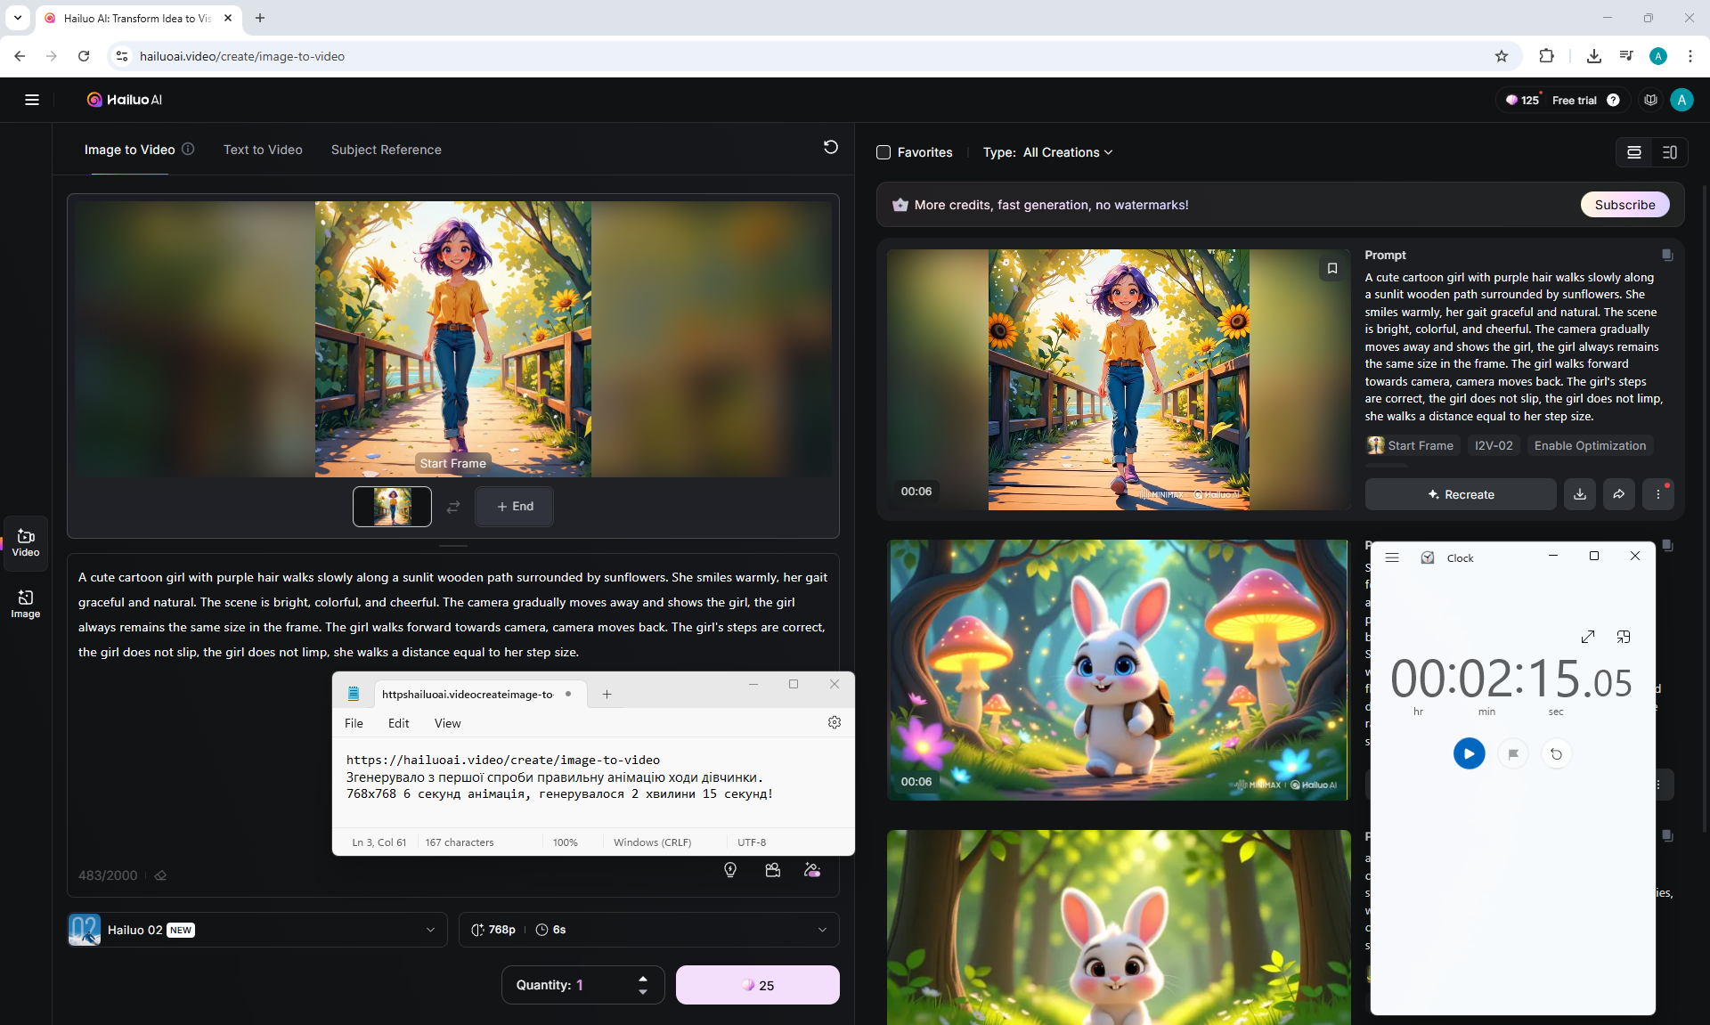Share the girl walking video
Image resolution: width=1710 pixels, height=1025 pixels.
(1618, 494)
